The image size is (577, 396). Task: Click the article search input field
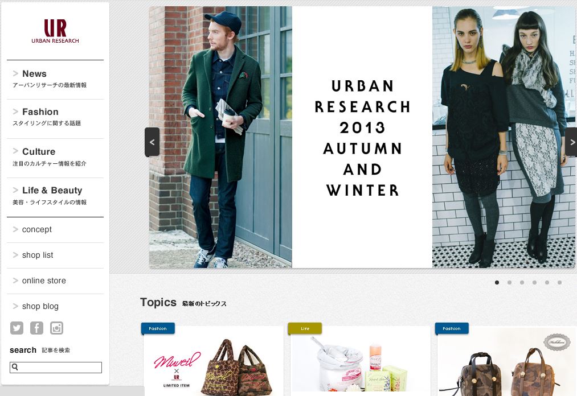coord(56,368)
